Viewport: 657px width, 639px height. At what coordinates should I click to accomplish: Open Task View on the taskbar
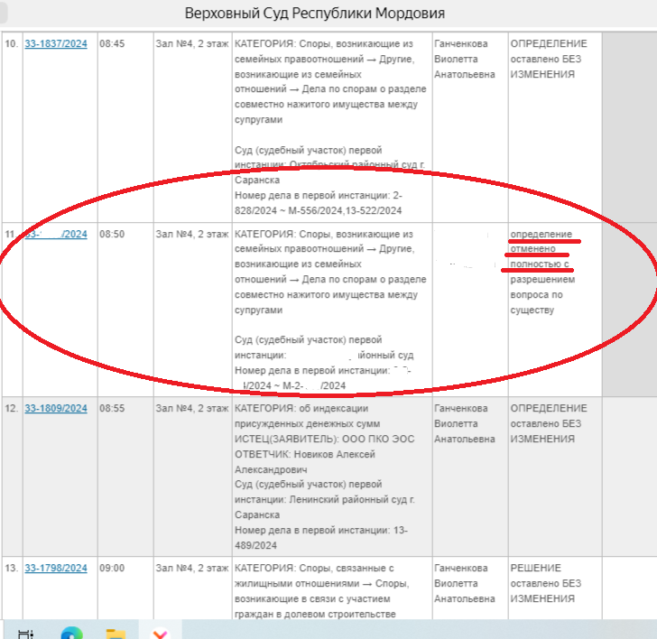tap(25, 634)
